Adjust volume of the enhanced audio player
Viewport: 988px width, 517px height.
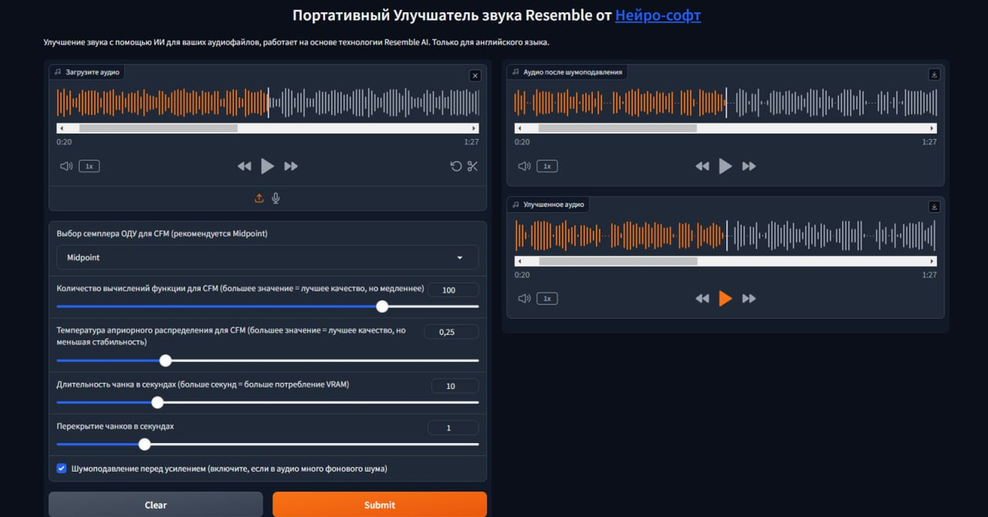(524, 299)
